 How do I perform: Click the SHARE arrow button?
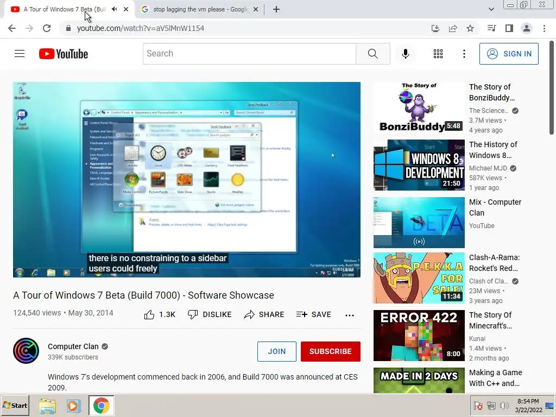[264, 314]
